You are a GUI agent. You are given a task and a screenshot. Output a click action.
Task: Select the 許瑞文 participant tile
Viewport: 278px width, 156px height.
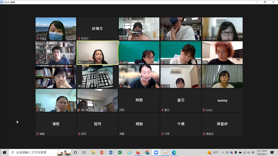point(97,29)
